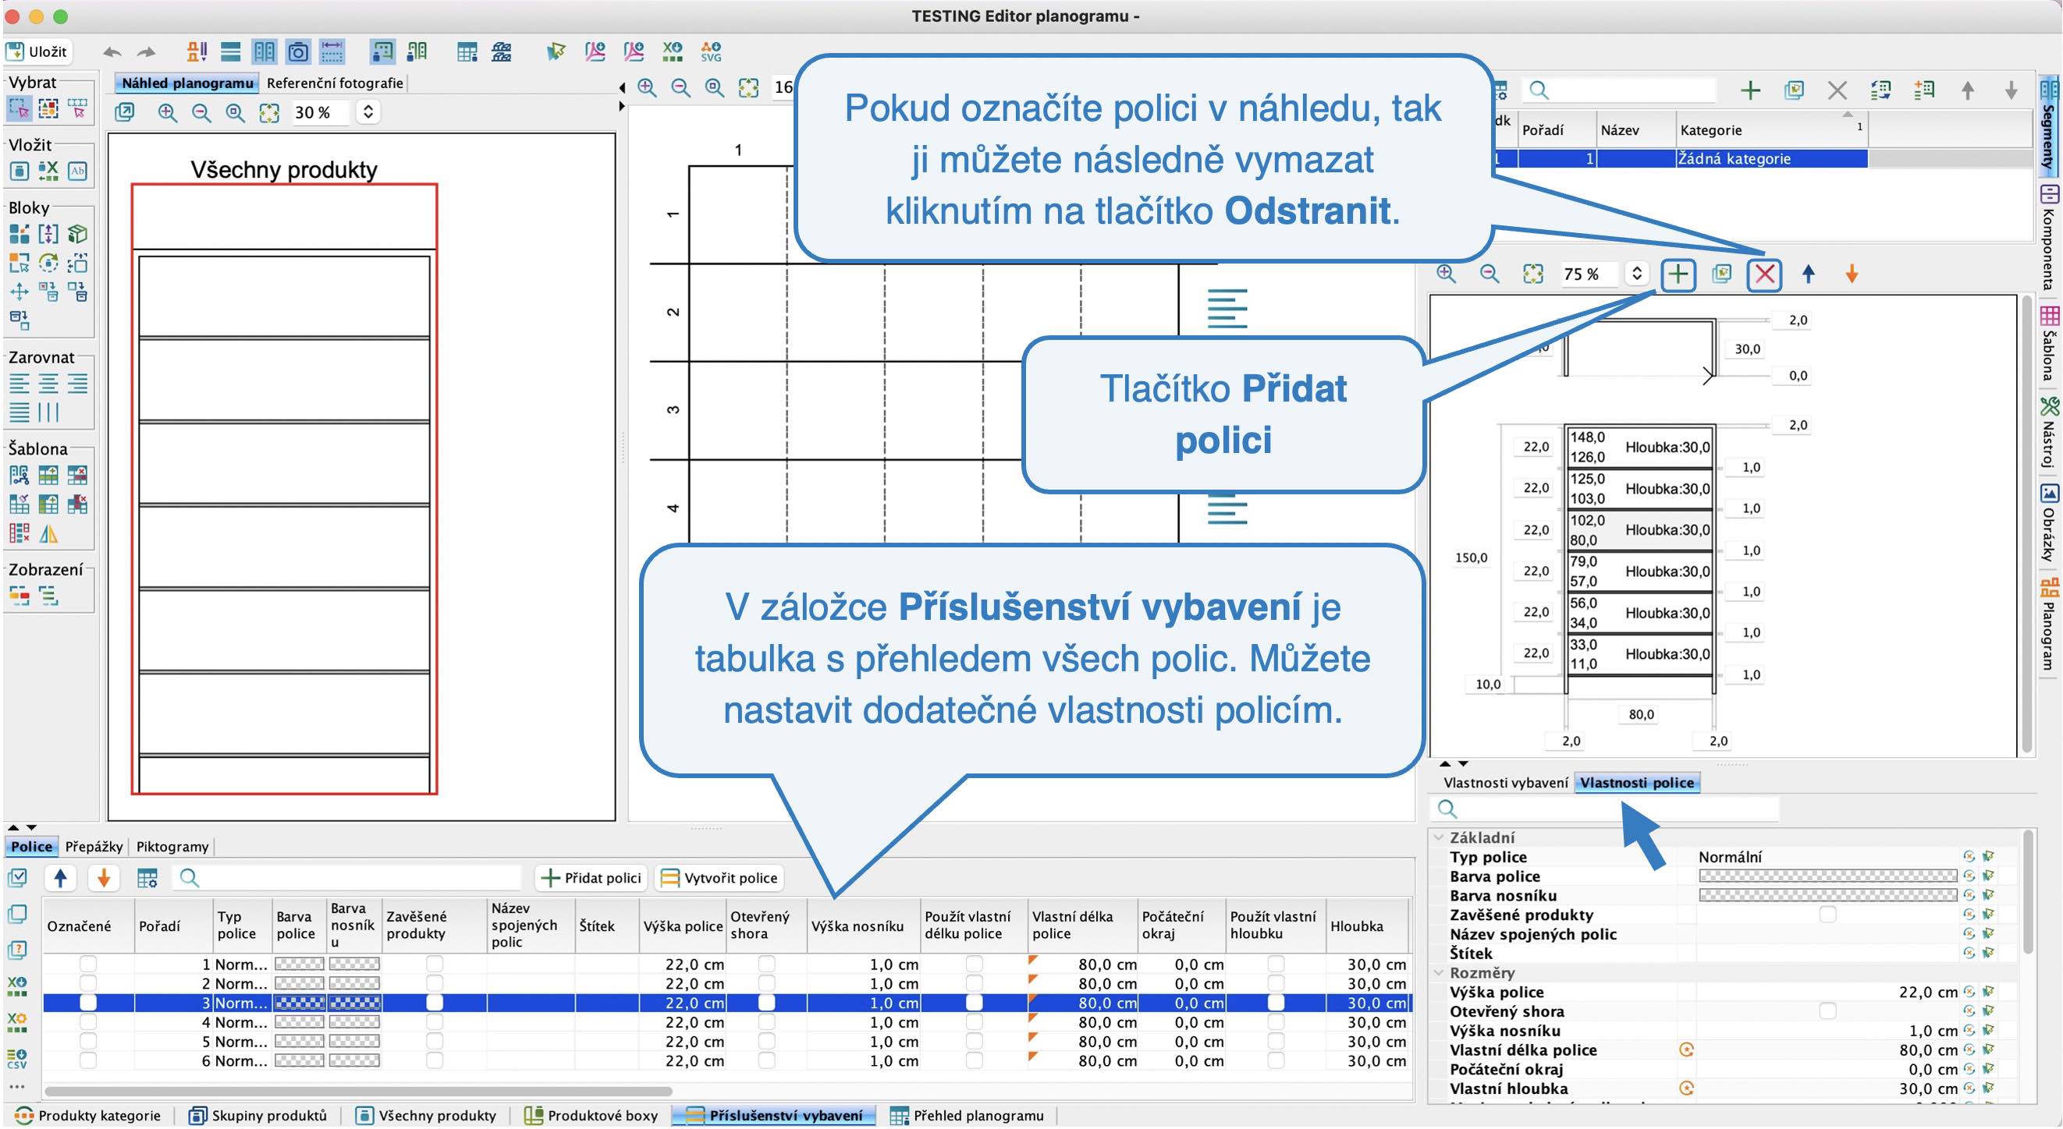The height and width of the screenshot is (1129, 2063).
Task: Move row up with blue arrow in Police toolbar
Action: click(60, 879)
